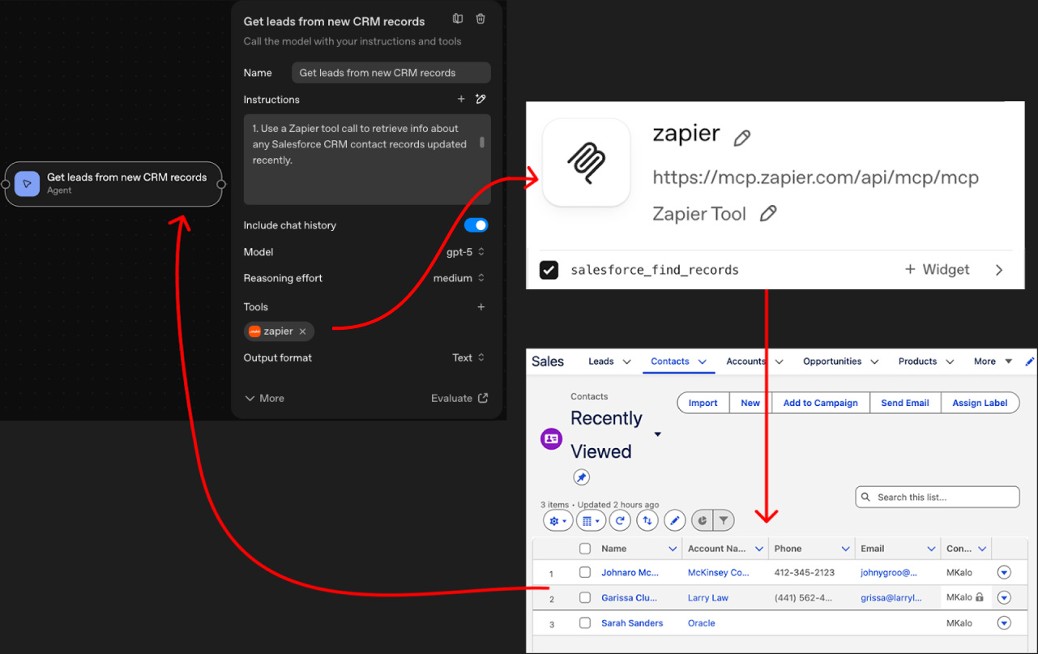Select the Get leads from new CRM records node
Viewport: 1038px width, 654px height.
(x=113, y=184)
